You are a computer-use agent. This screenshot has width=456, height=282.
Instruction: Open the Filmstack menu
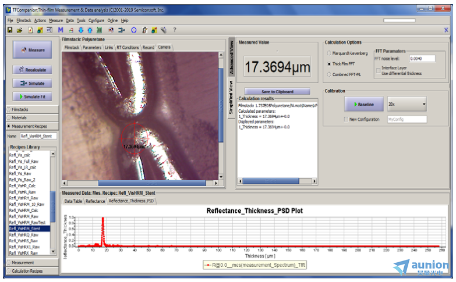point(24,20)
